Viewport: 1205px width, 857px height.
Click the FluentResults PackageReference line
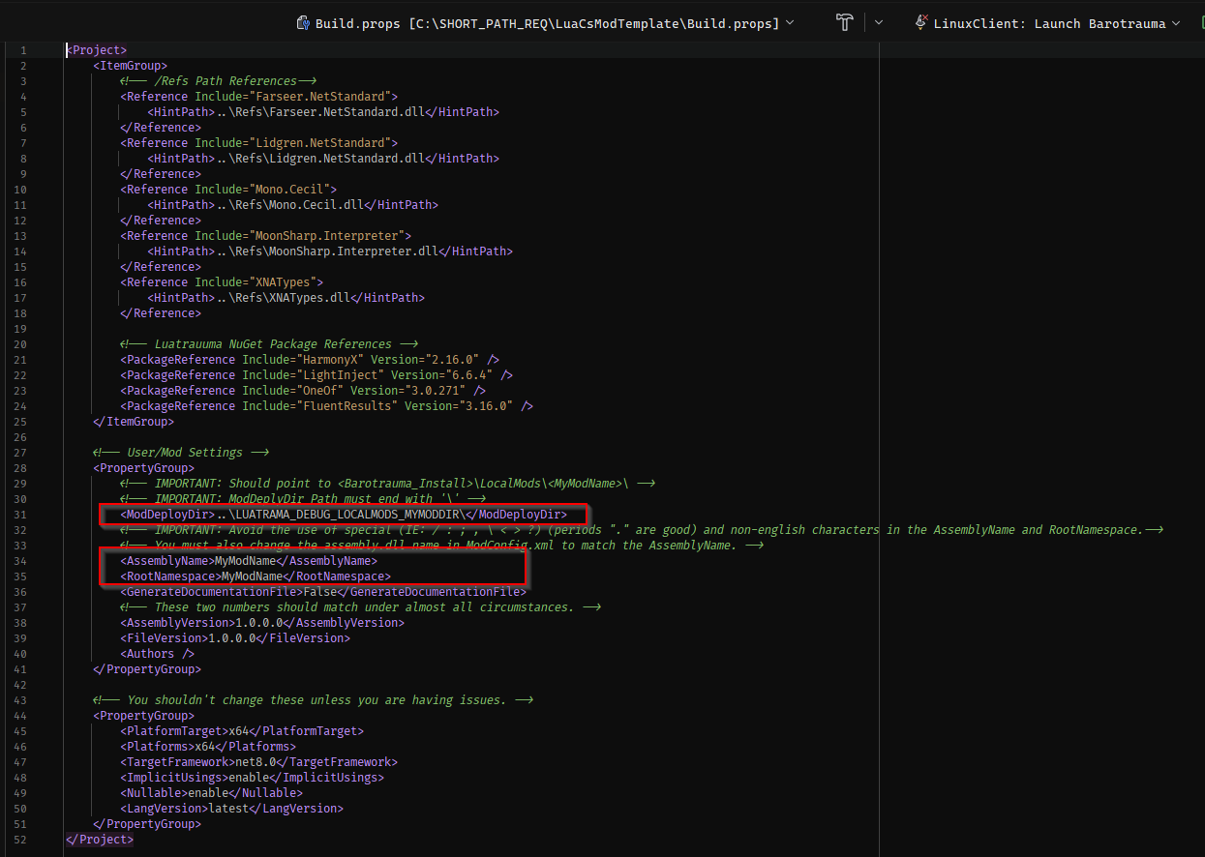pyautogui.click(x=327, y=405)
